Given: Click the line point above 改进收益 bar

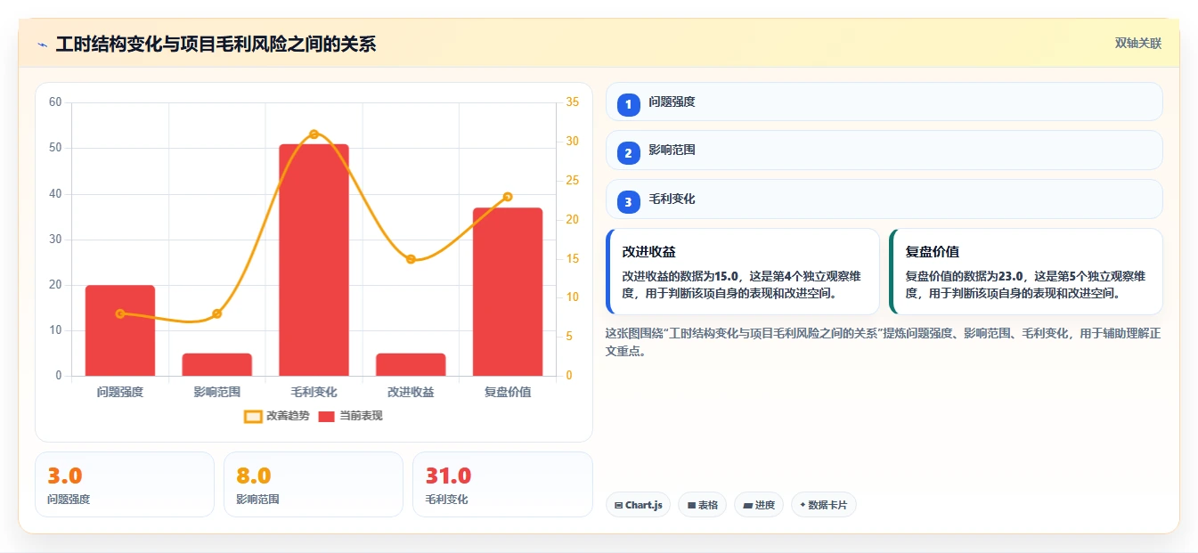Looking at the screenshot, I should point(411,259).
